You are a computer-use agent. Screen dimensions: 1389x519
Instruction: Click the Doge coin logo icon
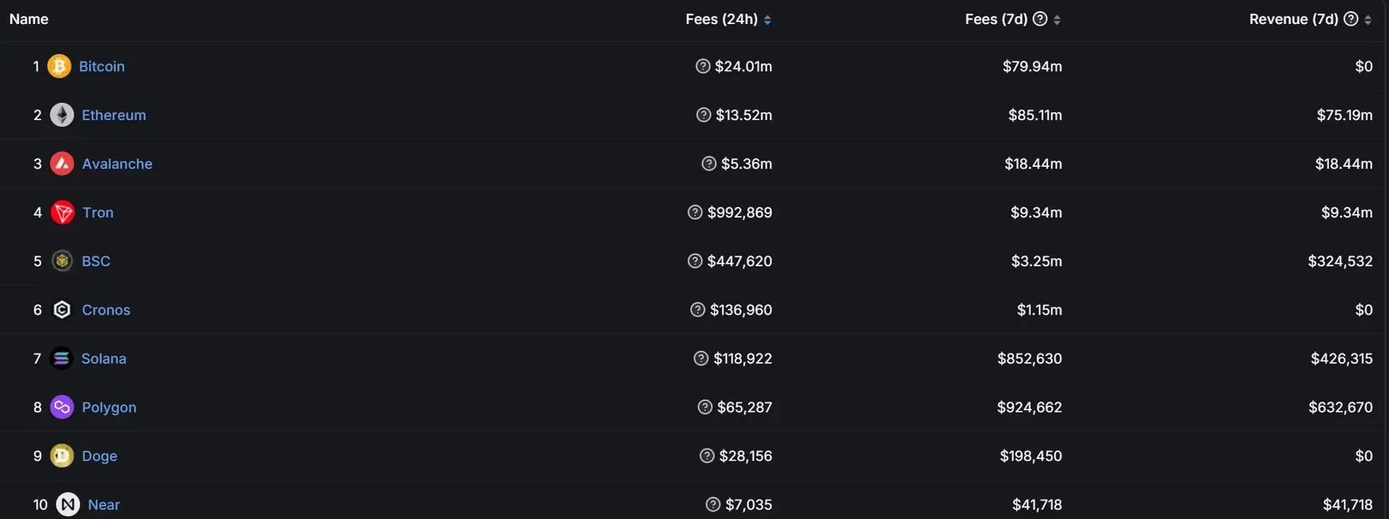[62, 456]
